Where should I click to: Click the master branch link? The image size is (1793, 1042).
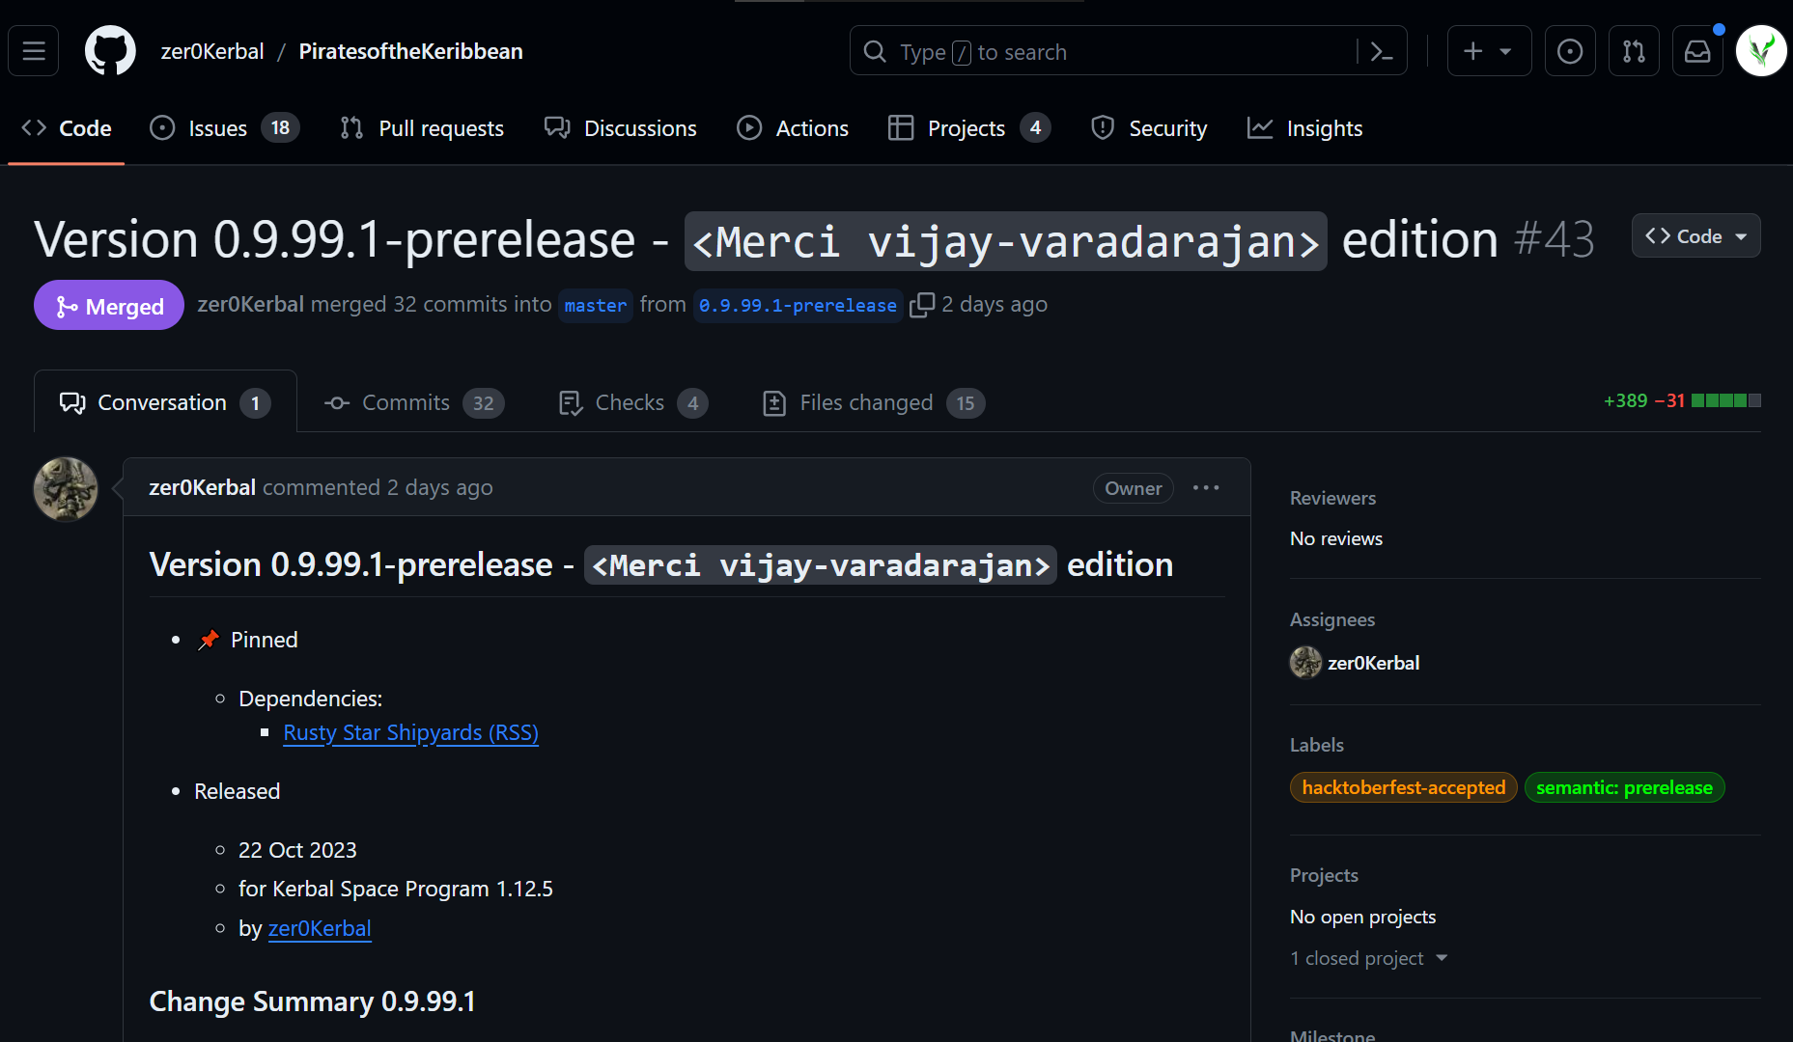(595, 305)
